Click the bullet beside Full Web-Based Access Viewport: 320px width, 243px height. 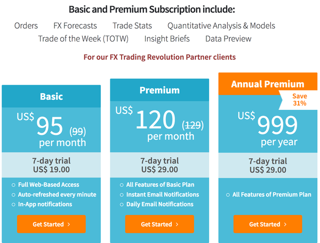[x=13, y=185]
